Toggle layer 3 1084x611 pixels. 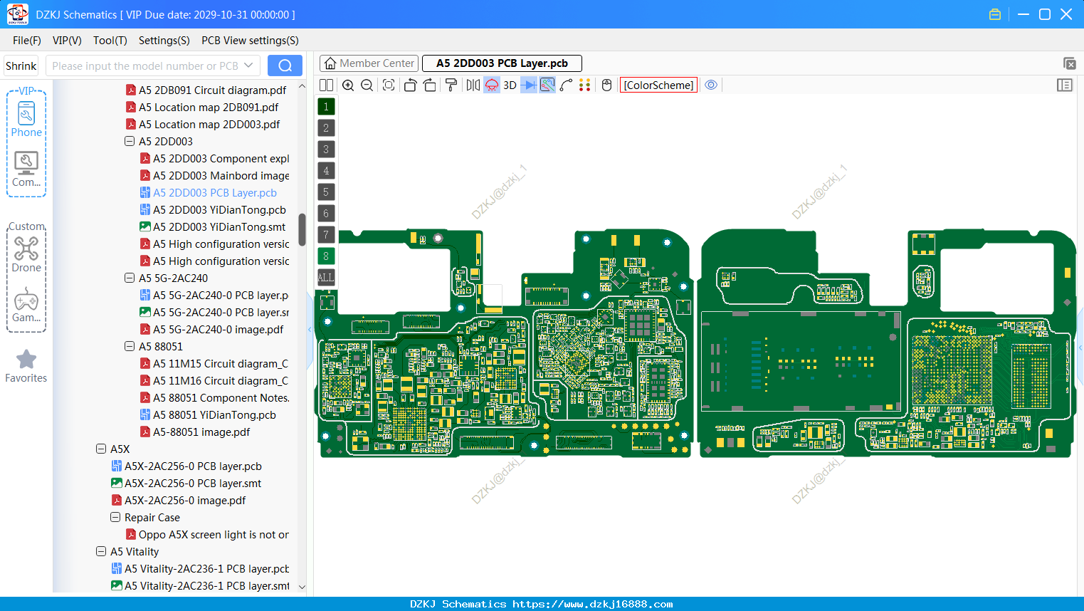tap(326, 149)
